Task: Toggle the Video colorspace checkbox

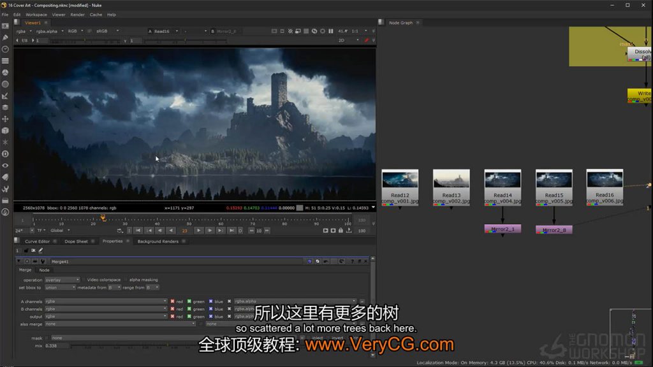Action: point(84,280)
